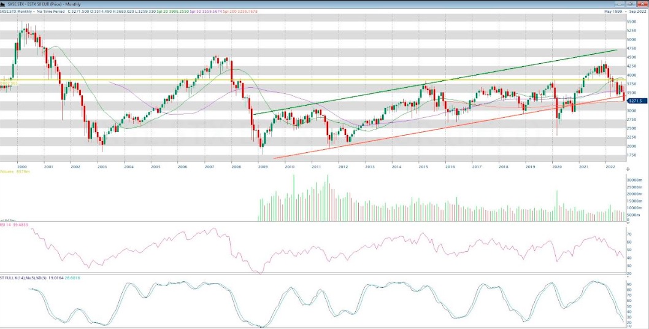This screenshot has width=649, height=329.
Task: Click the 2020 label on time axis
Action: click(x=557, y=166)
